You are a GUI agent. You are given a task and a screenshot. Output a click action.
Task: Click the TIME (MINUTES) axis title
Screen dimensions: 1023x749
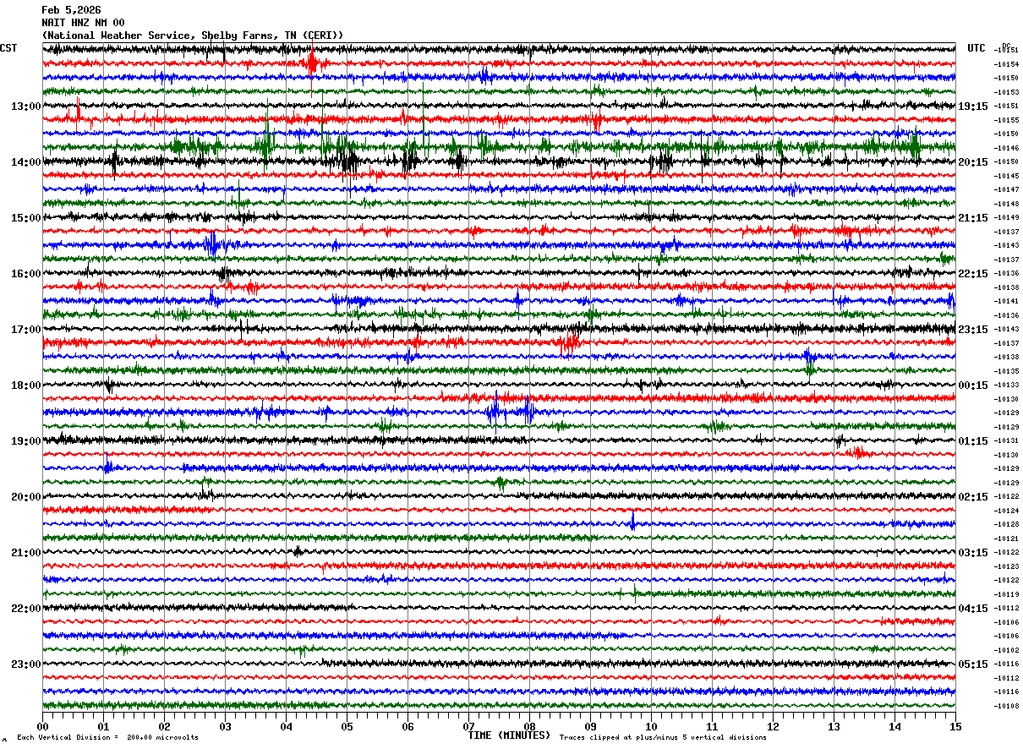pyautogui.click(x=509, y=735)
